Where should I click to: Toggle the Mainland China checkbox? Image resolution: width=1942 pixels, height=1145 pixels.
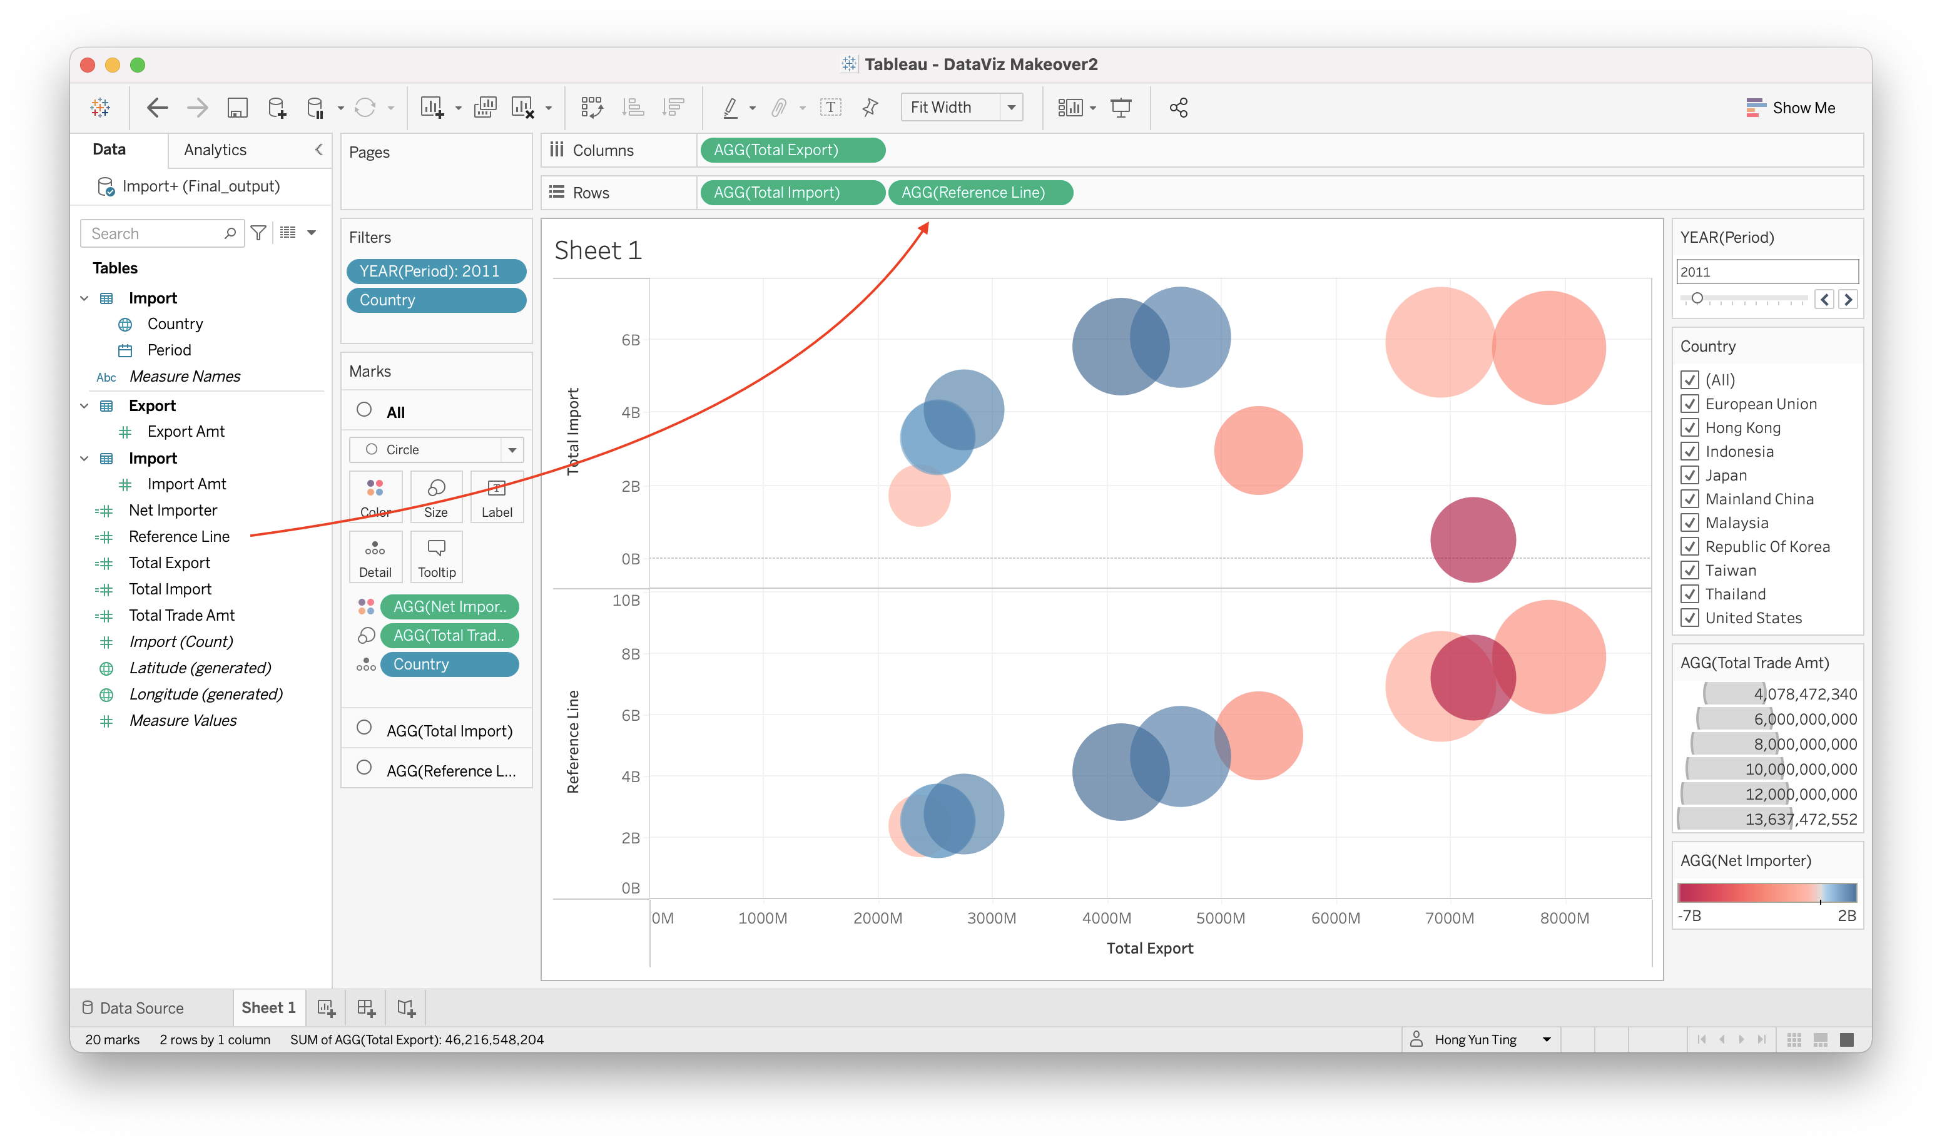pos(1690,499)
